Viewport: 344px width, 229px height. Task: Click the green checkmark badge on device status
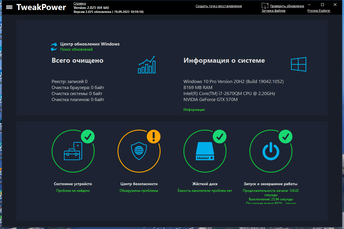88,136
